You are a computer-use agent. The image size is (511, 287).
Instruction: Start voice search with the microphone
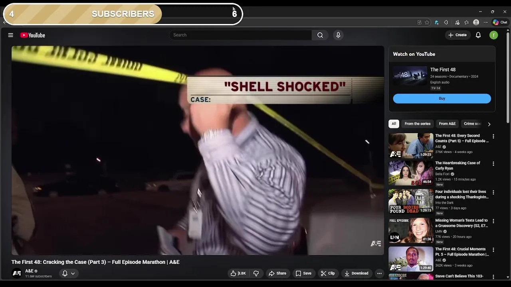coord(338,35)
